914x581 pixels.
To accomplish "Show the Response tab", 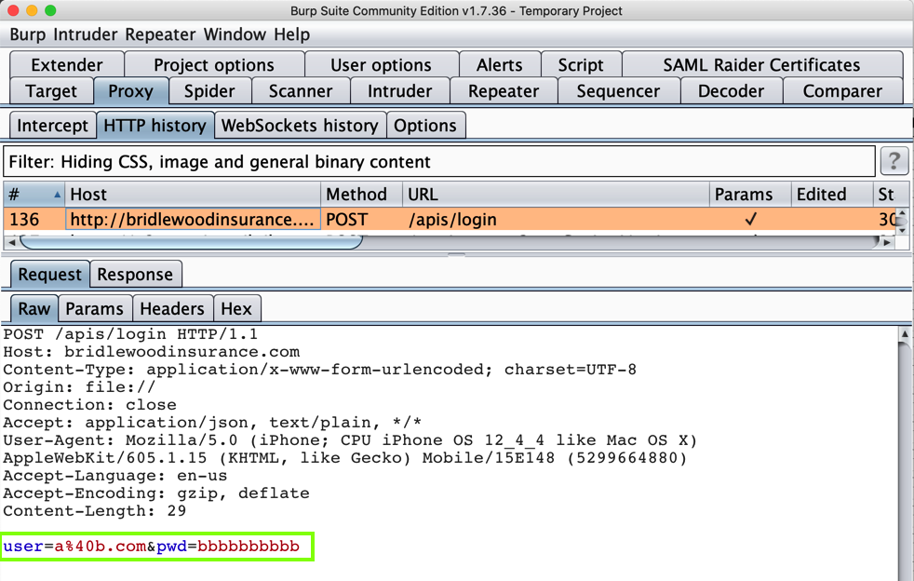I will click(135, 274).
